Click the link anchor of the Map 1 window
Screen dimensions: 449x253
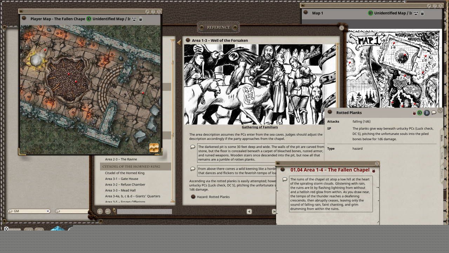306,13
